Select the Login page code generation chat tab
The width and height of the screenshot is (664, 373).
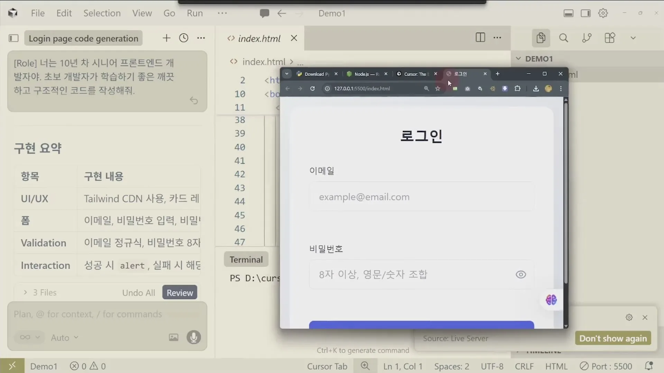pos(83,38)
